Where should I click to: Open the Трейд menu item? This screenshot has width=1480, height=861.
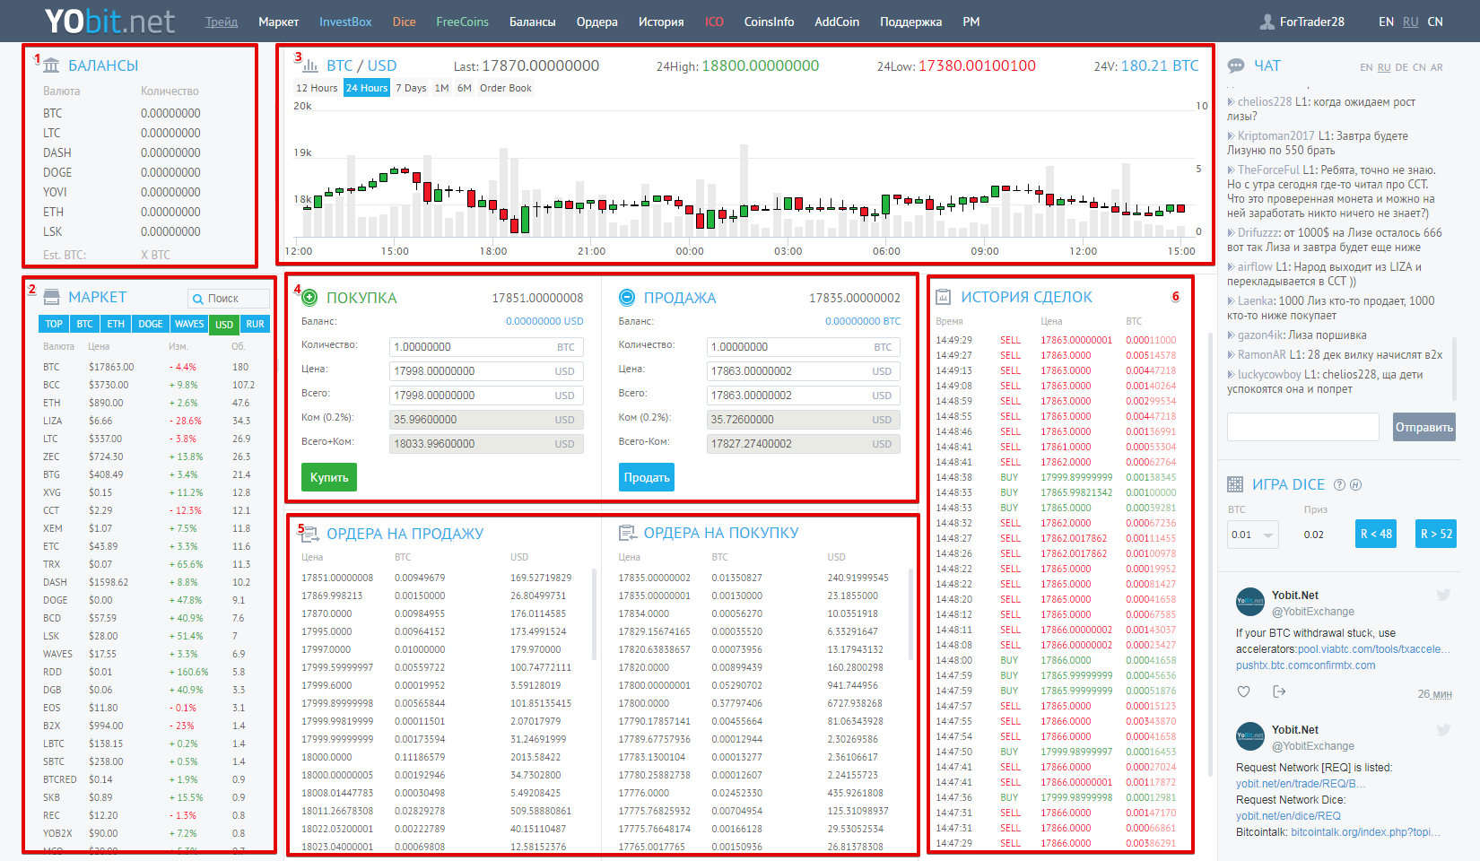222,22
